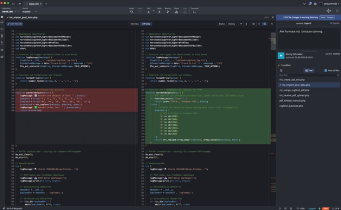Screen dimensions: 341x210
Task: Click the zoom 100% control in status bar
Action: (301, 209)
